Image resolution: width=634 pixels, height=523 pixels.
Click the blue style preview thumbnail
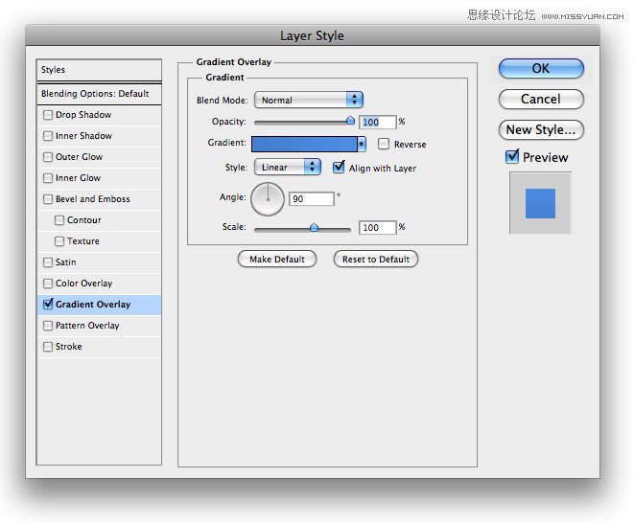pos(540,203)
